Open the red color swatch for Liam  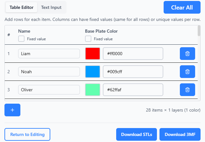(x=93, y=54)
